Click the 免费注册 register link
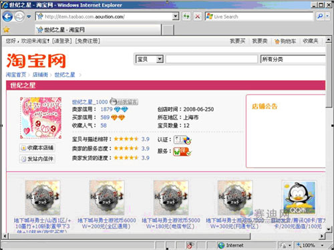The height and width of the screenshot is (250, 334). tap(88, 41)
